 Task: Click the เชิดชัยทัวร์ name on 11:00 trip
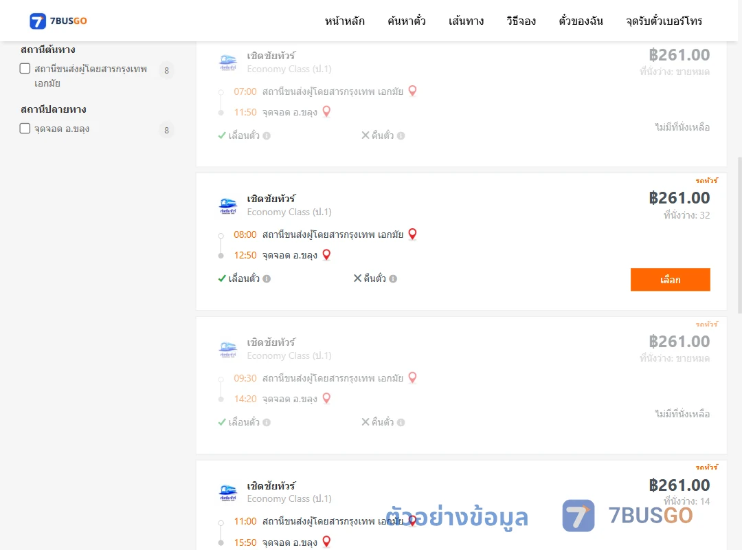tap(271, 485)
